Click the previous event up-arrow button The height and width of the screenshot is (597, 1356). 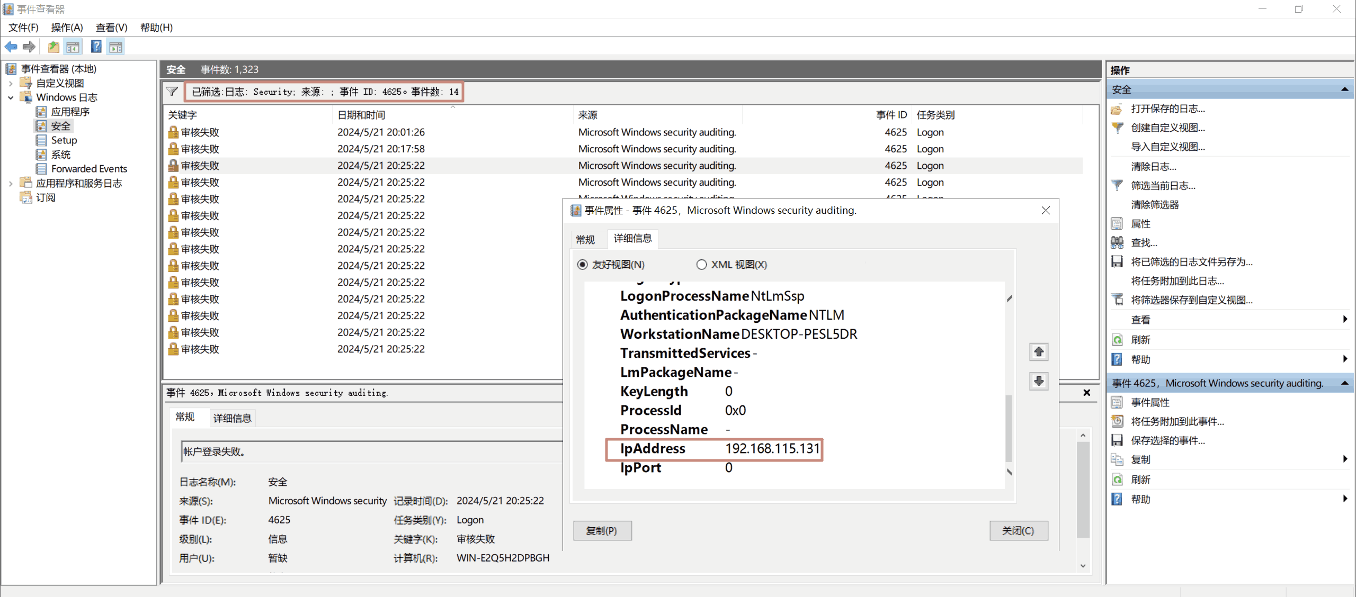click(1038, 352)
